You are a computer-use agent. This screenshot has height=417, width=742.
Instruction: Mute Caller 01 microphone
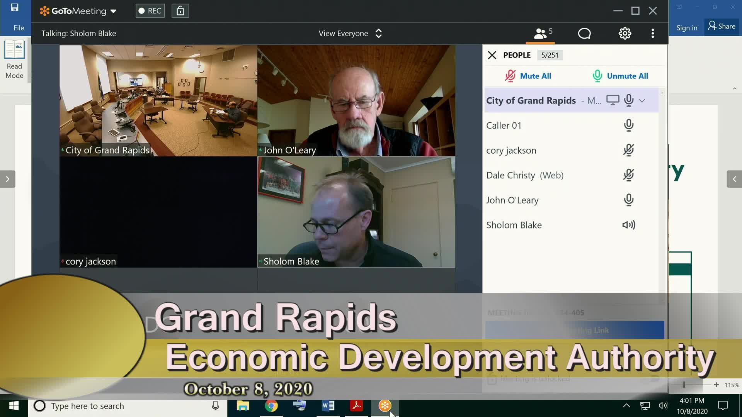629,125
